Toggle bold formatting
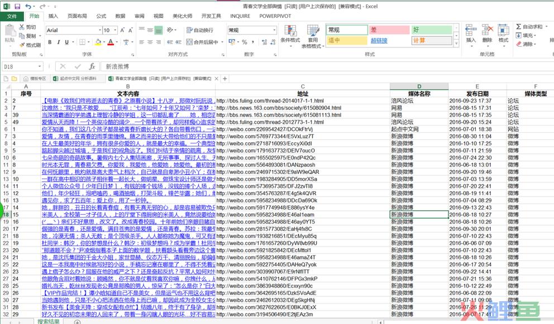 pyautogui.click(x=50, y=42)
